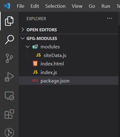
Task: Open the File menu
Action: (21, 6)
